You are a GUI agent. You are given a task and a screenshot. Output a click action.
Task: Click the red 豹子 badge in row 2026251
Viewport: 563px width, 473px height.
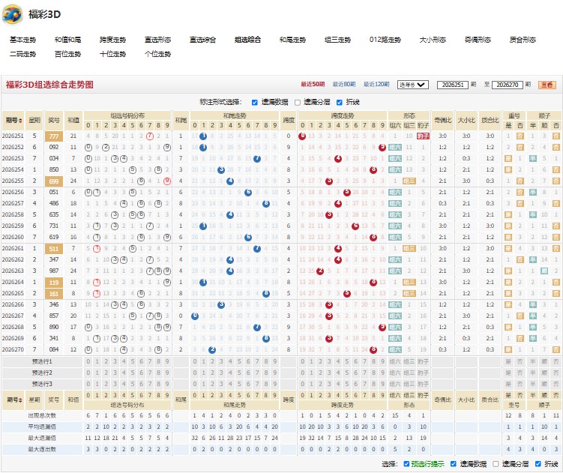tap(423, 136)
